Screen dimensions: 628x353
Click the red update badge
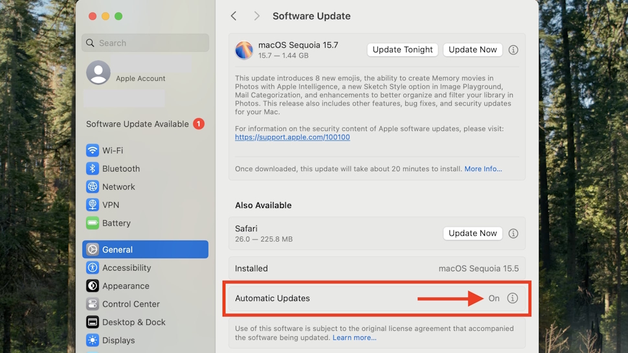pyautogui.click(x=199, y=124)
